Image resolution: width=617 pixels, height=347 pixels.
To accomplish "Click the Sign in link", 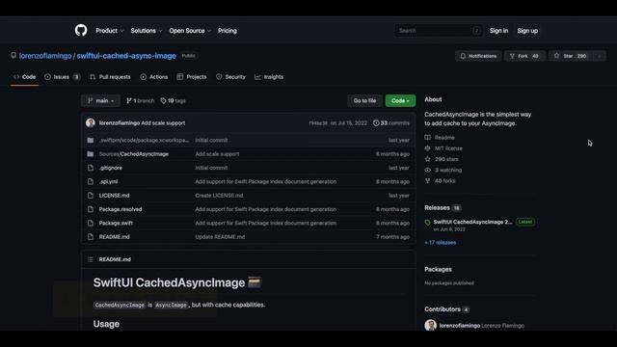I will click(498, 31).
